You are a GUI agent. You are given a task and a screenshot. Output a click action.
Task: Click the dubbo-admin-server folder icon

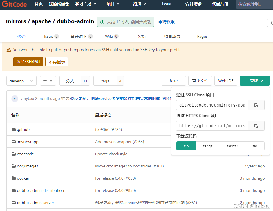(x=14, y=203)
